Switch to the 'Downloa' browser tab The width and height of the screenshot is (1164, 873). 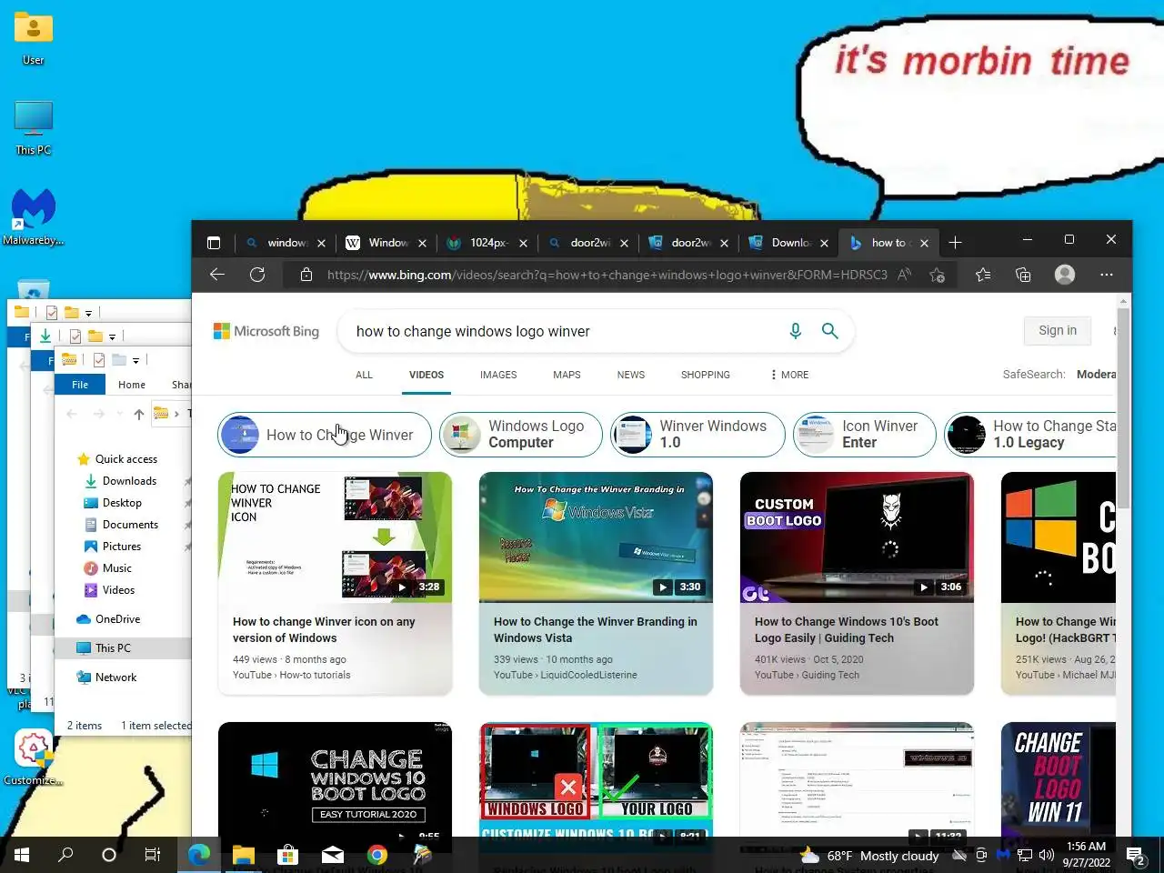(x=788, y=243)
